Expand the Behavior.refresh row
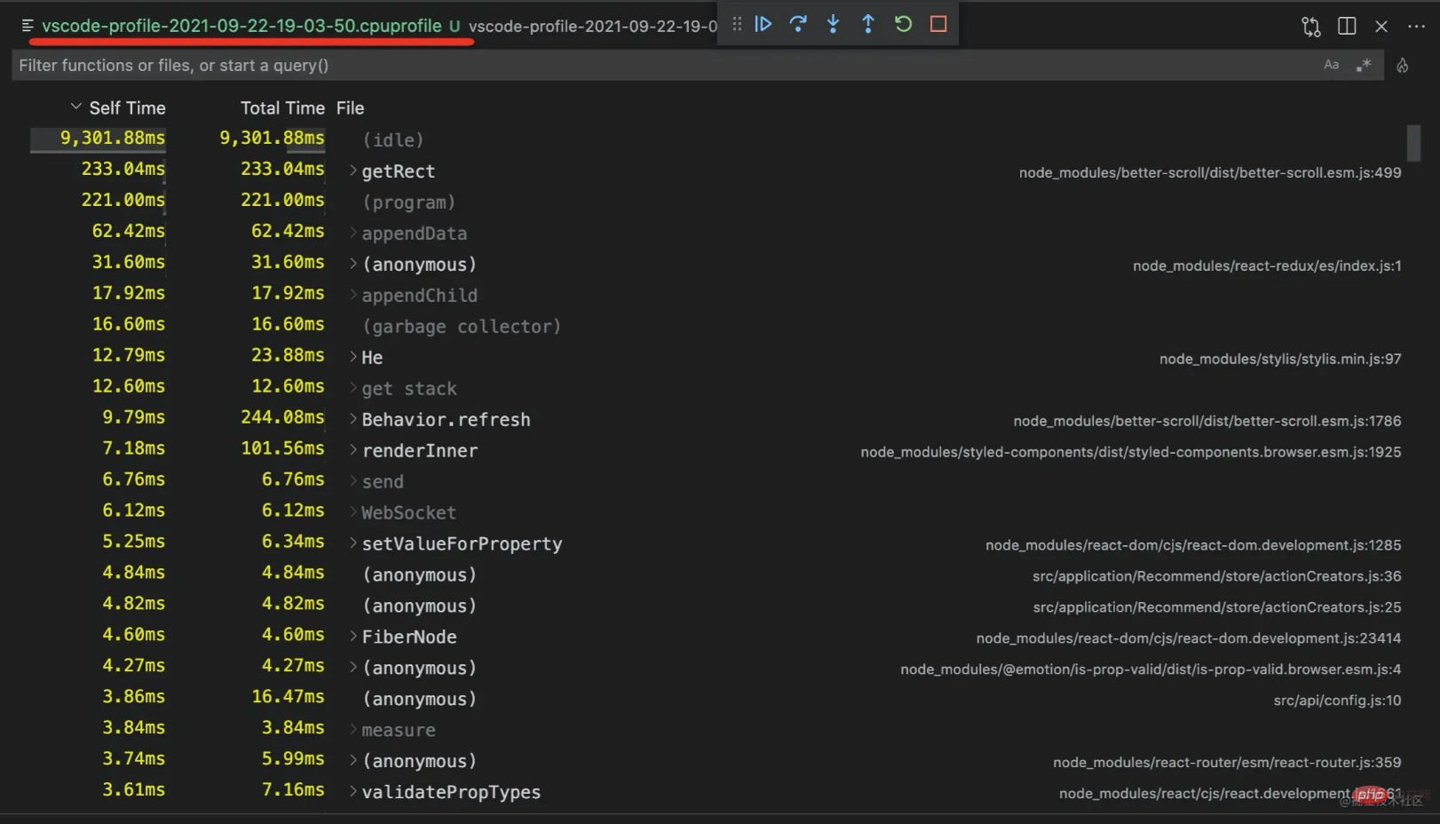The width and height of the screenshot is (1440, 824). point(353,419)
